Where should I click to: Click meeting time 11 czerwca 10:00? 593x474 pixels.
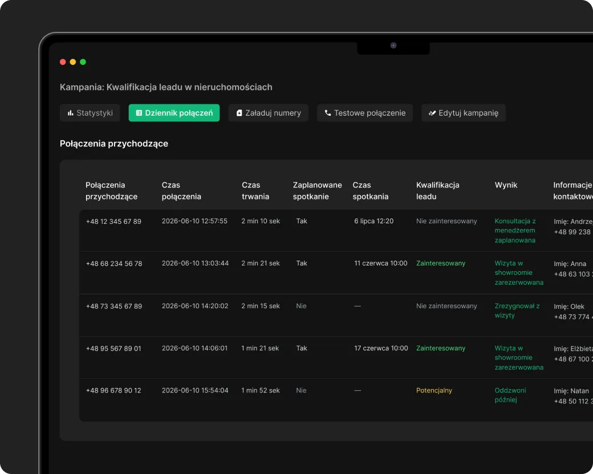(x=381, y=263)
